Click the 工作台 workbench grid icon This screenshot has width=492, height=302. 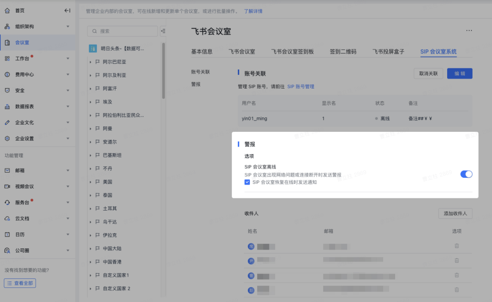7,59
